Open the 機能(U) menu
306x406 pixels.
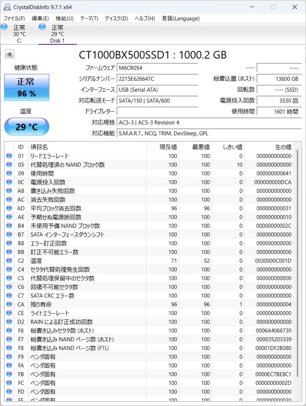point(64,18)
